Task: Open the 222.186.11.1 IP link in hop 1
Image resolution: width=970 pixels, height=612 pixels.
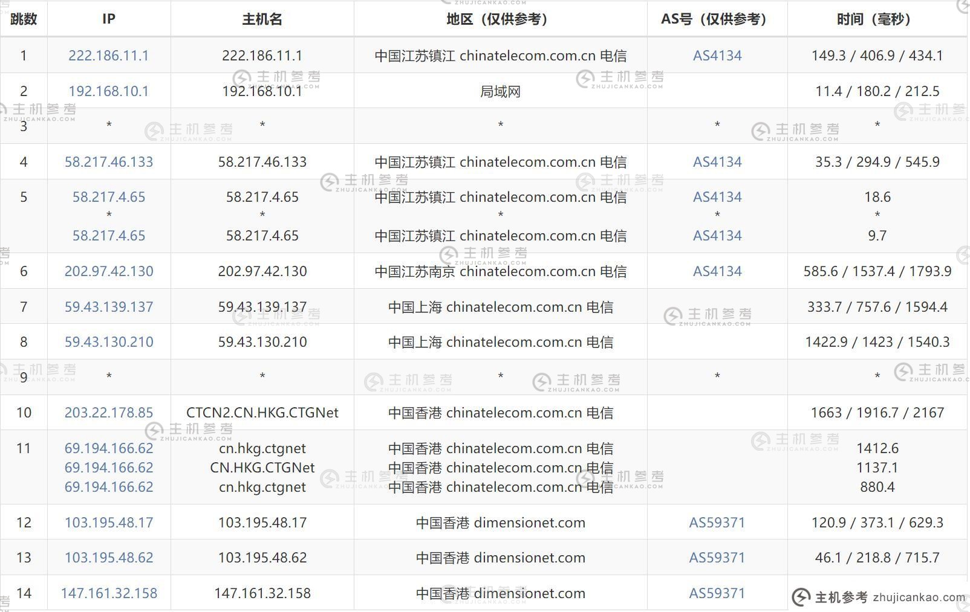Action: 109,56
